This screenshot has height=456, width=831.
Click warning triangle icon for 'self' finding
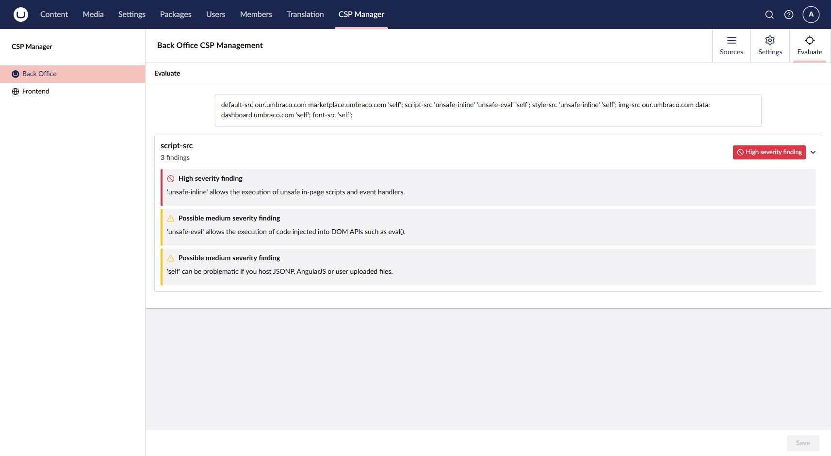[171, 258]
